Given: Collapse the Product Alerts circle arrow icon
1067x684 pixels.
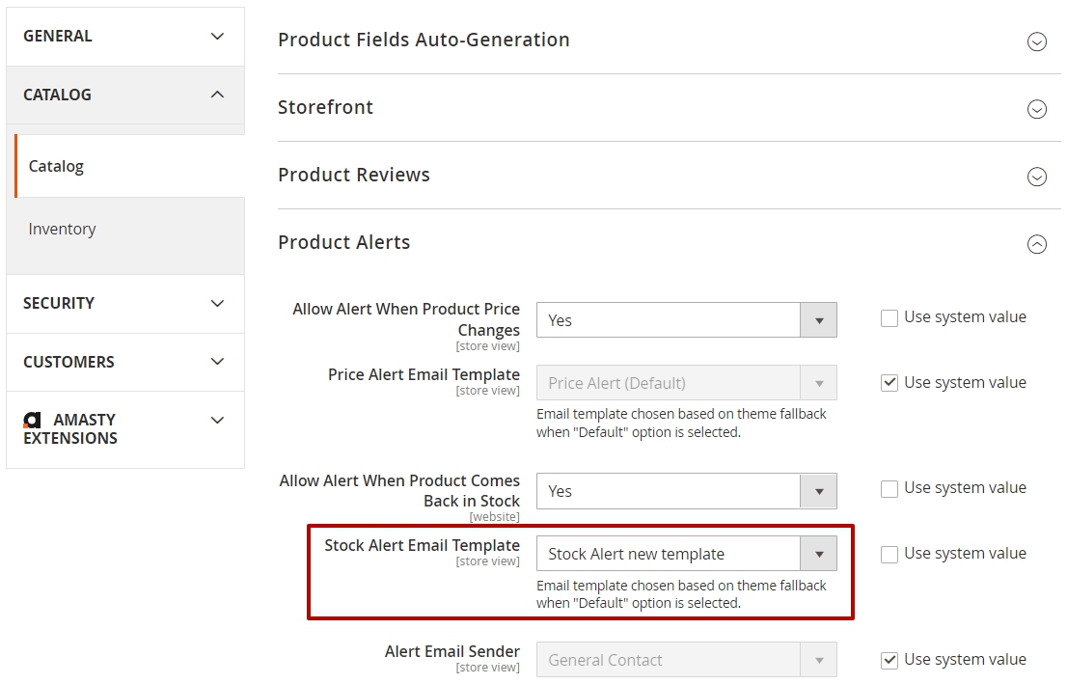Looking at the screenshot, I should (1036, 244).
